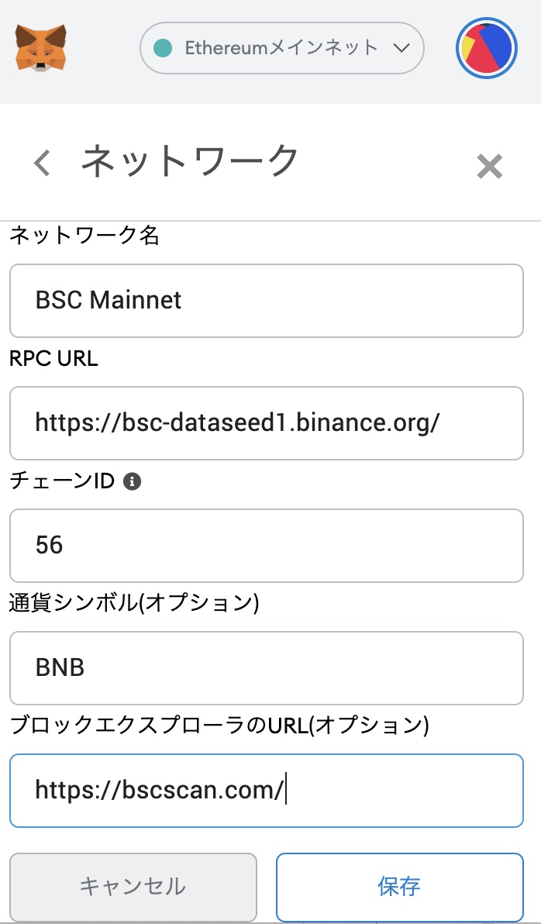Click the ブロックエクスプローラ URL field
This screenshot has height=924, width=541.
tap(267, 791)
